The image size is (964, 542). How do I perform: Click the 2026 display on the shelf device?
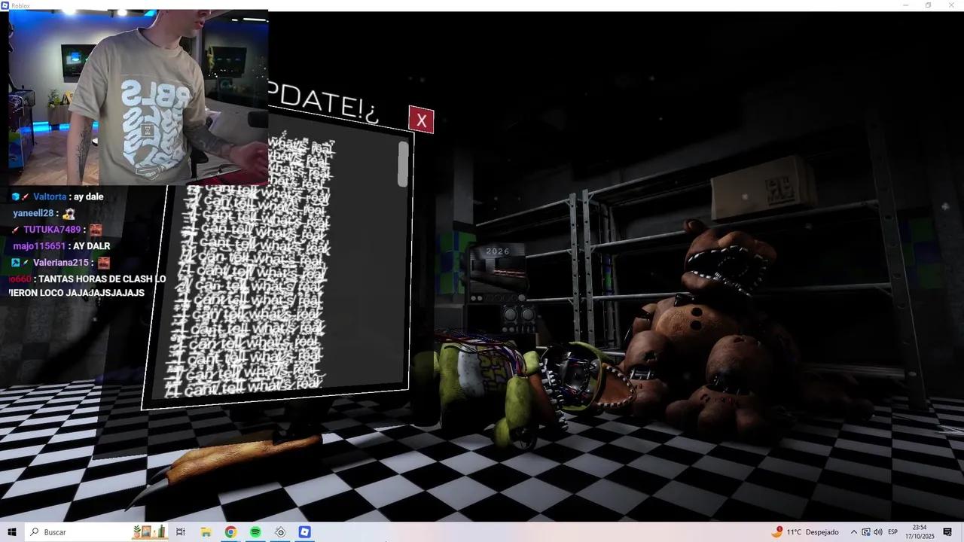tap(498, 251)
